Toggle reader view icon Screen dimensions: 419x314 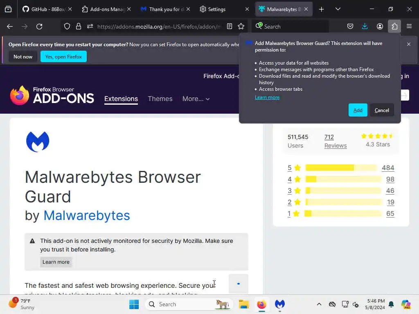click(x=229, y=27)
